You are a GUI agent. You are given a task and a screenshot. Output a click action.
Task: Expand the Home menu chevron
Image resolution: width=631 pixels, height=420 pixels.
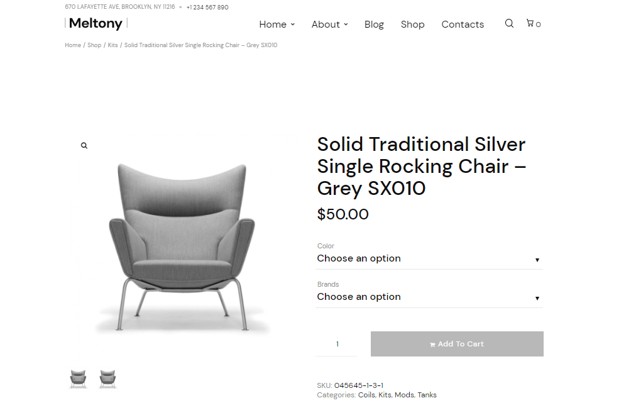pyautogui.click(x=293, y=25)
